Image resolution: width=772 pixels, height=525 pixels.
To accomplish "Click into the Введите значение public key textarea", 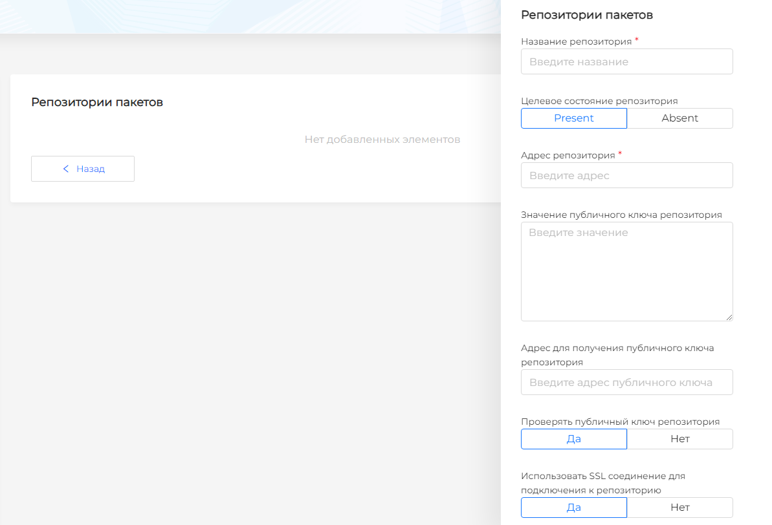I will coord(626,272).
